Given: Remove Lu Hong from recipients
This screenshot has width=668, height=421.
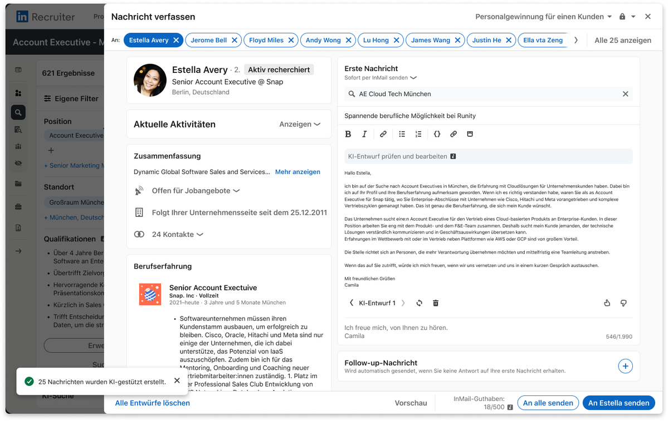Looking at the screenshot, I should [x=396, y=40].
